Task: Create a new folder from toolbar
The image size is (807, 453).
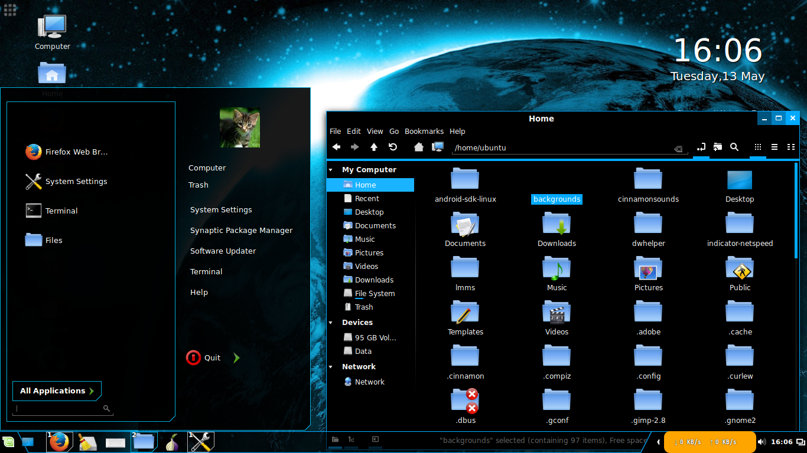Action: [718, 147]
